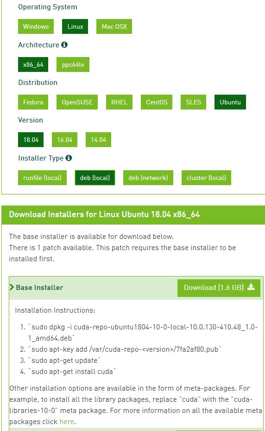
Task: Select the SLES distribution
Action: pyautogui.click(x=193, y=102)
